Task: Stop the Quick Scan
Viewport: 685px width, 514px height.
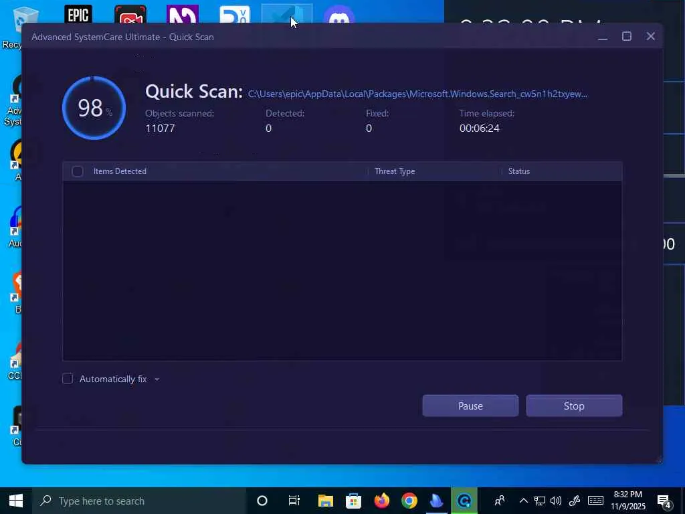Action: (x=574, y=406)
